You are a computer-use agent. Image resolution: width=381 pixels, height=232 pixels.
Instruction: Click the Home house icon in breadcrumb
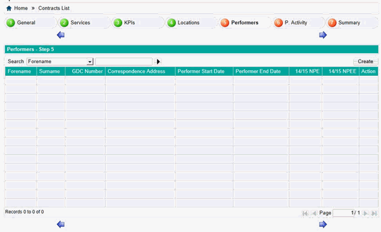tap(9, 8)
